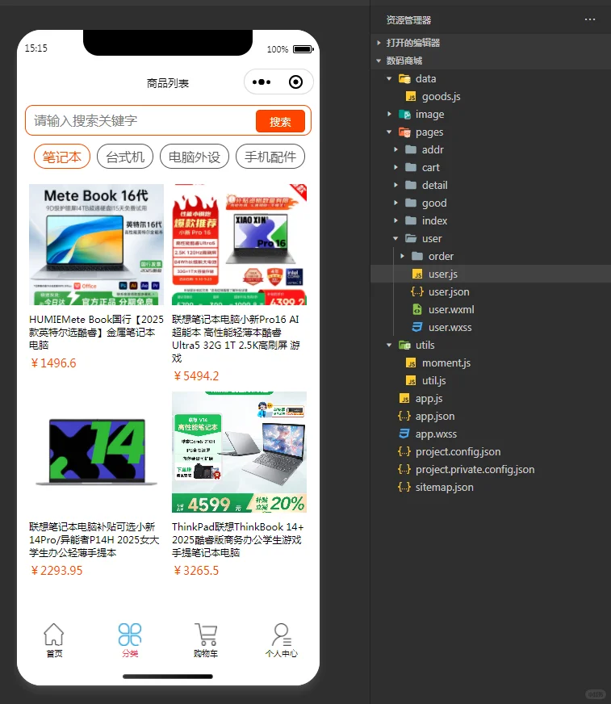Open the 个人中心 profile tab icon
The height and width of the screenshot is (704, 611).
coord(282,635)
